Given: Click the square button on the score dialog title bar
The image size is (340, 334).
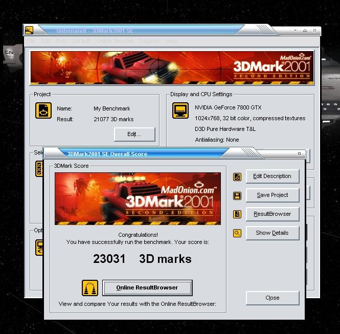Looking at the screenshot, I should (299, 153).
